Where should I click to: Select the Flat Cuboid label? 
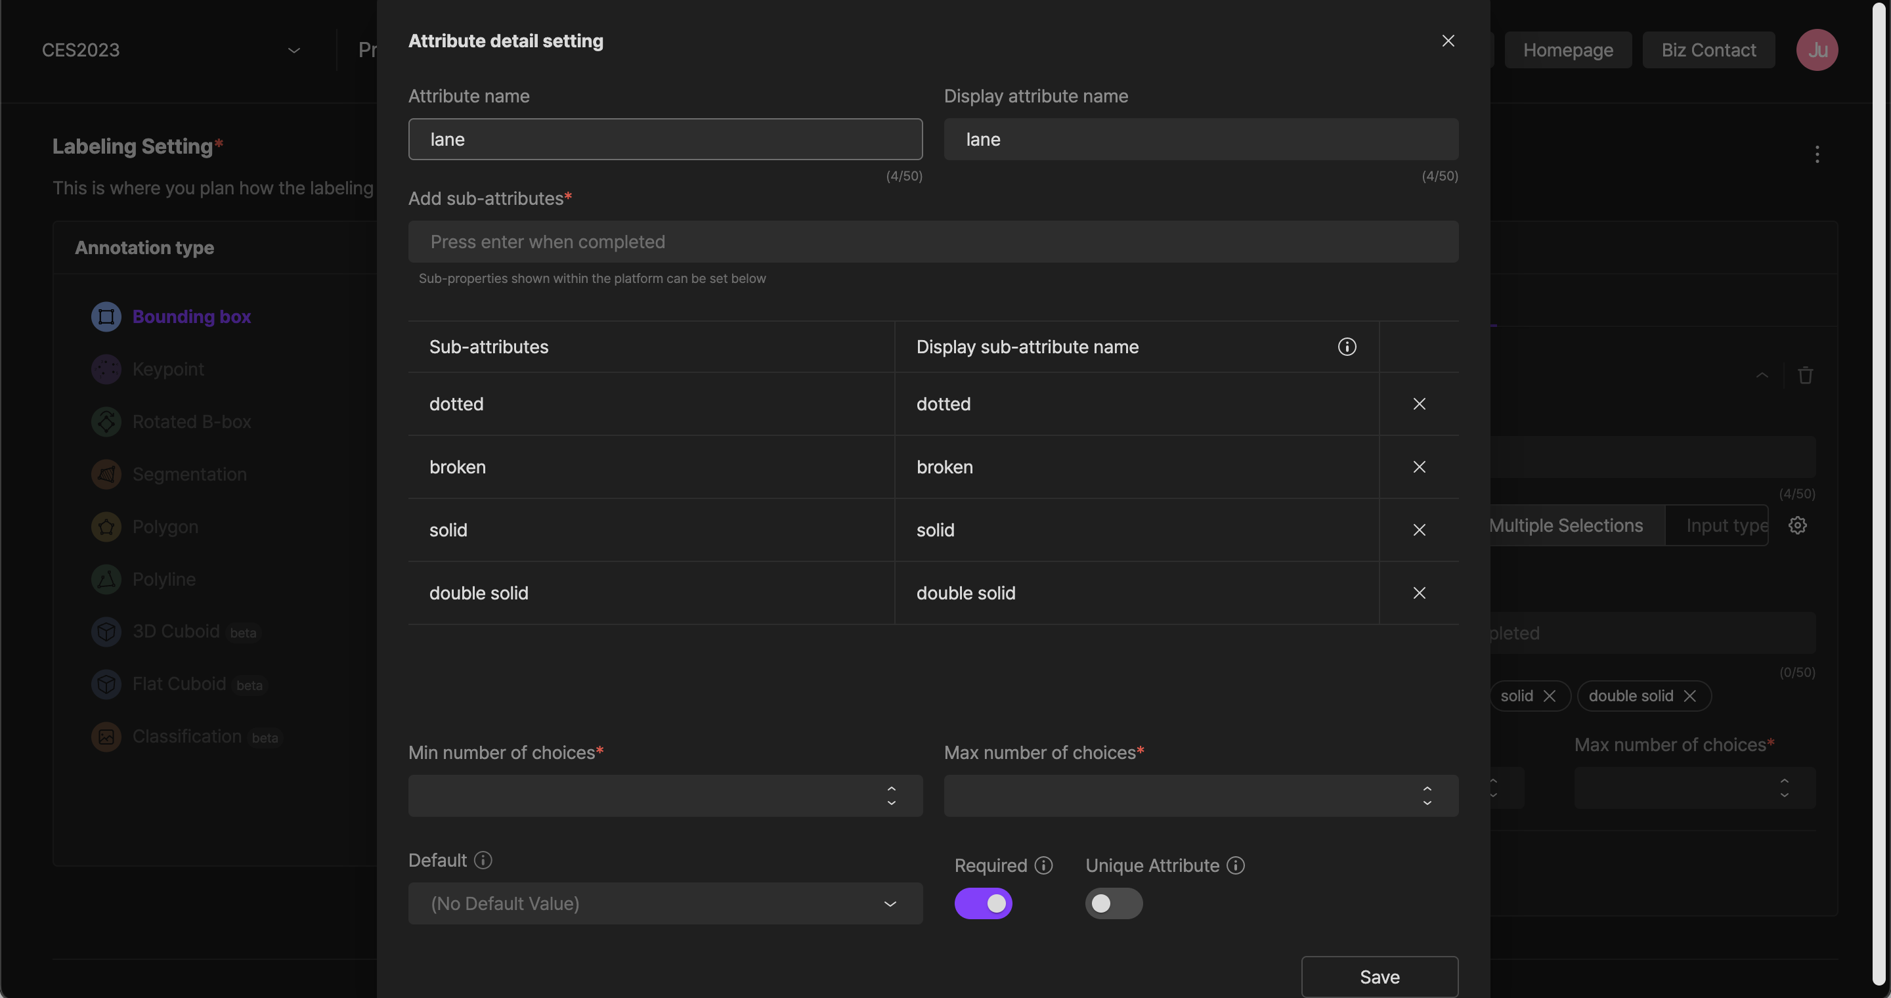tap(179, 684)
